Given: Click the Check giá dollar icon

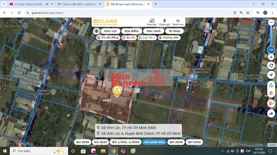Looking at the screenshot, I should [x=164, y=21].
